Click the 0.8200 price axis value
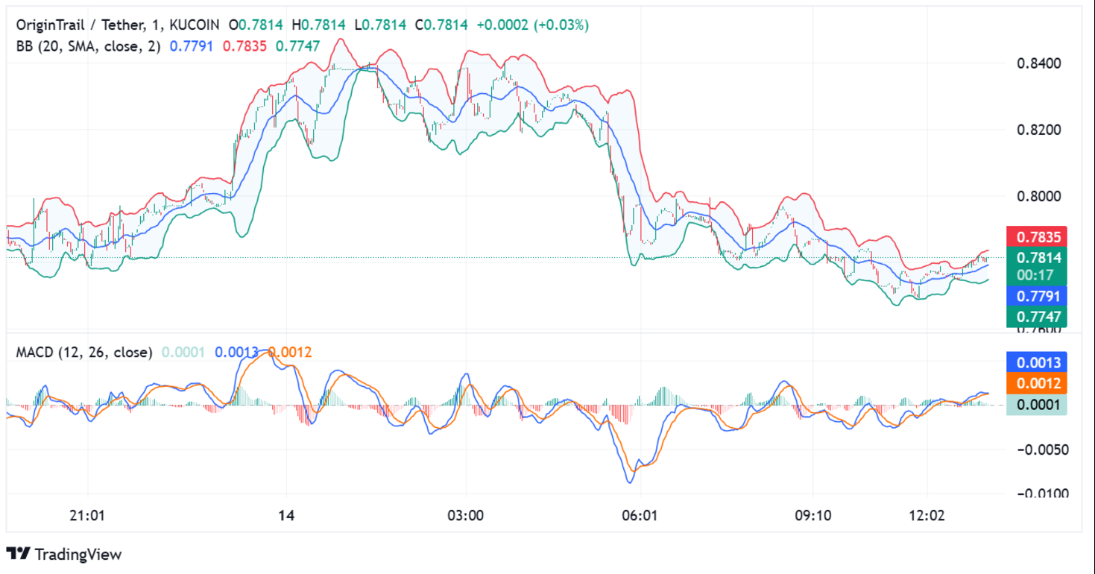1095x574 pixels. [1038, 130]
